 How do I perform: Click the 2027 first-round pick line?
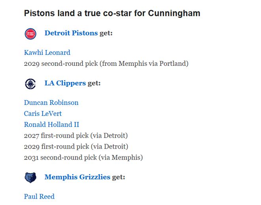click(76, 136)
